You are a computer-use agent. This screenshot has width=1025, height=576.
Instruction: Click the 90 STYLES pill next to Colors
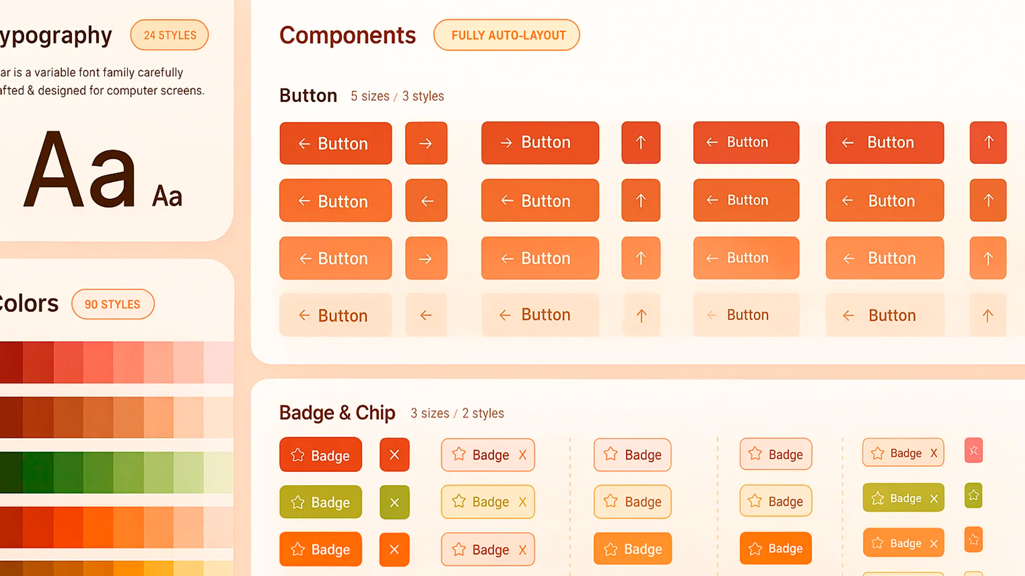[113, 305]
